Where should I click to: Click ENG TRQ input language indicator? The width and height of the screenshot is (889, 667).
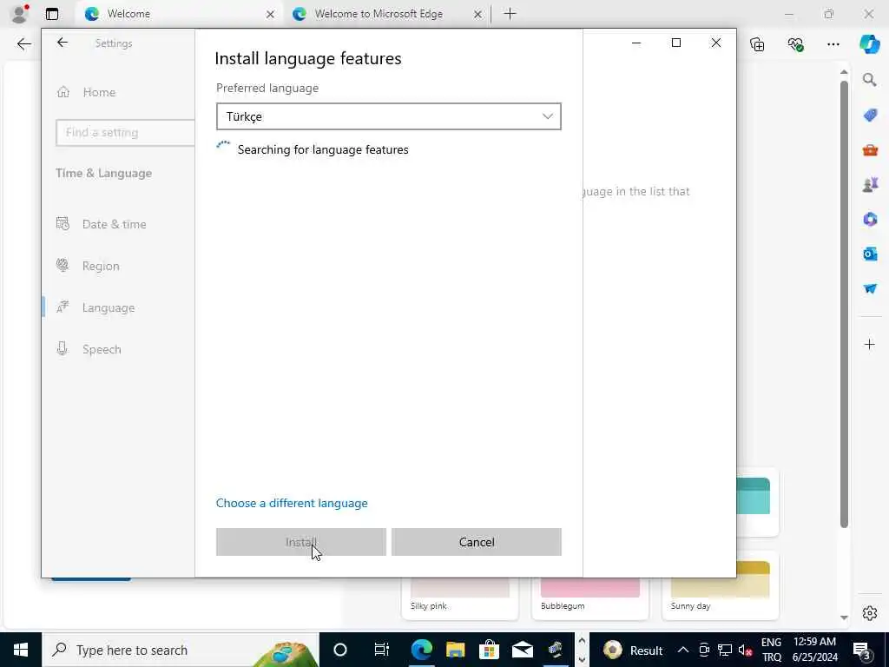(x=771, y=650)
